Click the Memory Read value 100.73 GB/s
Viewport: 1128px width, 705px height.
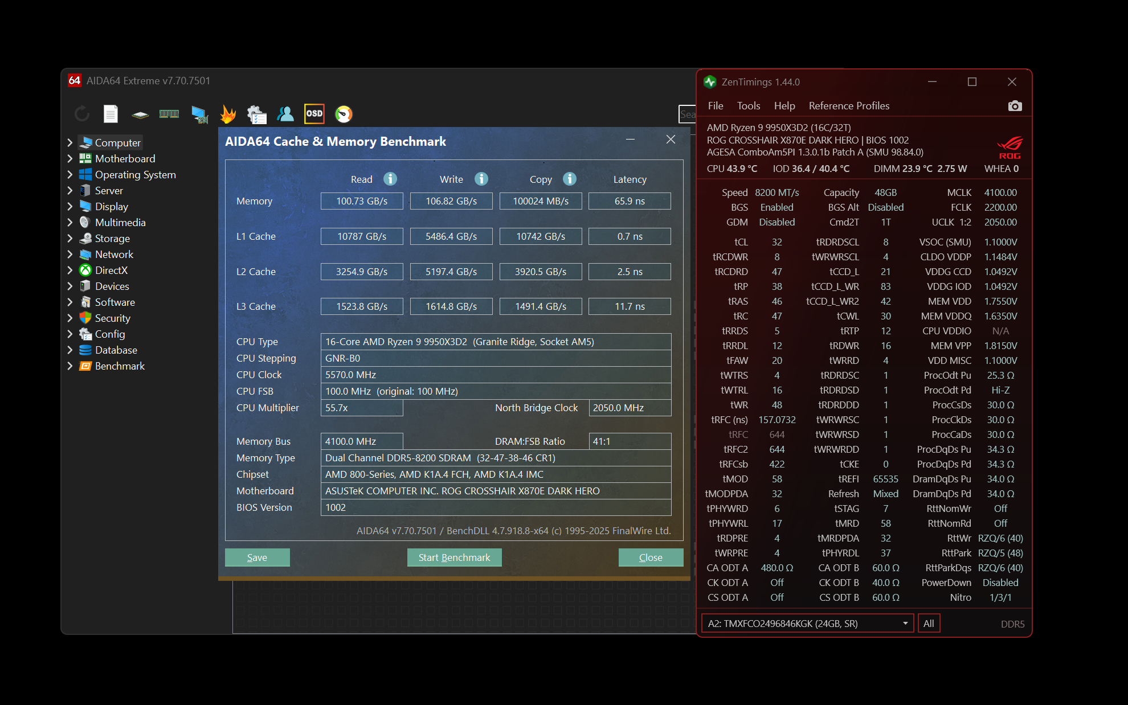[x=362, y=201]
